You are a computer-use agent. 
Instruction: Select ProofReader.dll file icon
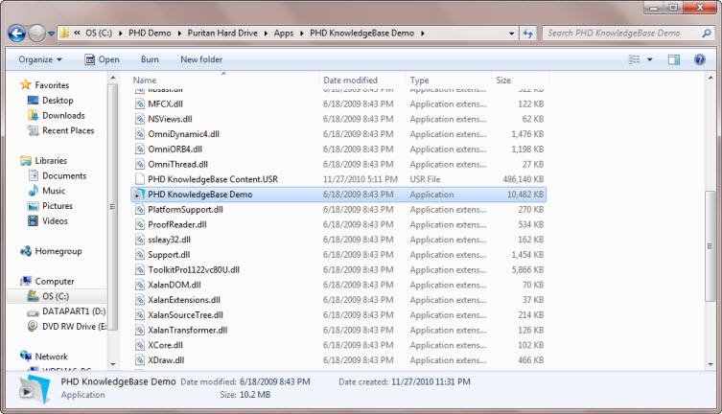pos(140,225)
